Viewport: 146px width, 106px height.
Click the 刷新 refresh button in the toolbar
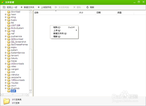pyautogui.click(x=90, y=7)
